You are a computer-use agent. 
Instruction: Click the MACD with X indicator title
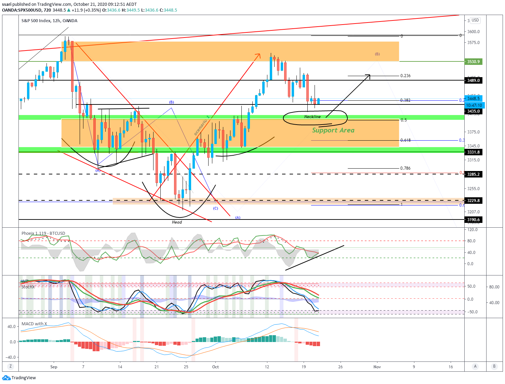pos(34,324)
